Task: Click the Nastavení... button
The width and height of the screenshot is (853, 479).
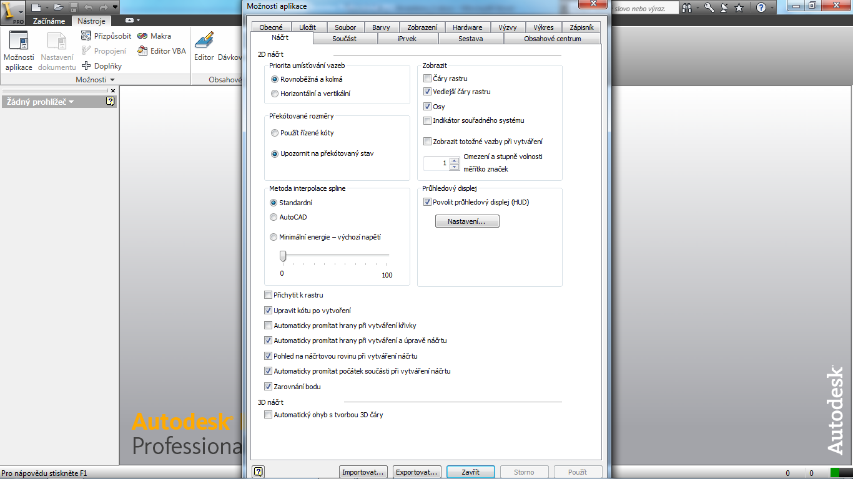Action: (467, 221)
